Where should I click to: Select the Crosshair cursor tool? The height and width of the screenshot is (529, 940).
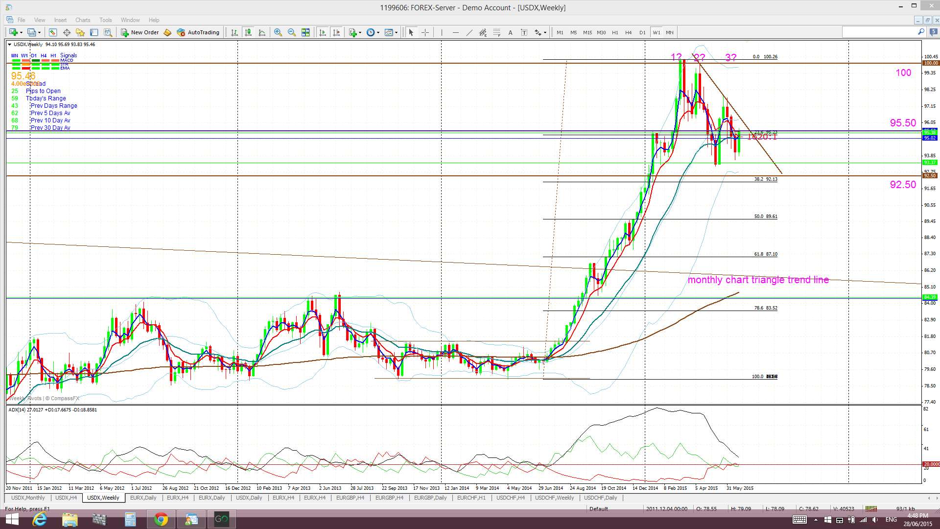tap(425, 32)
